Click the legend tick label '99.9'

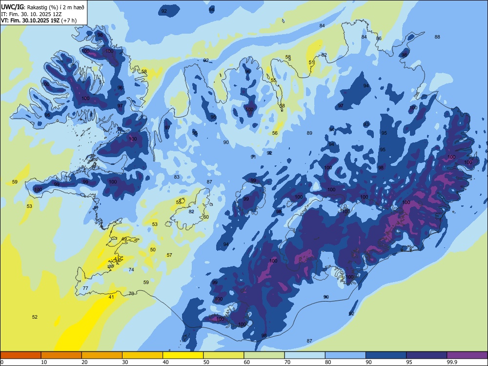pos(452,362)
